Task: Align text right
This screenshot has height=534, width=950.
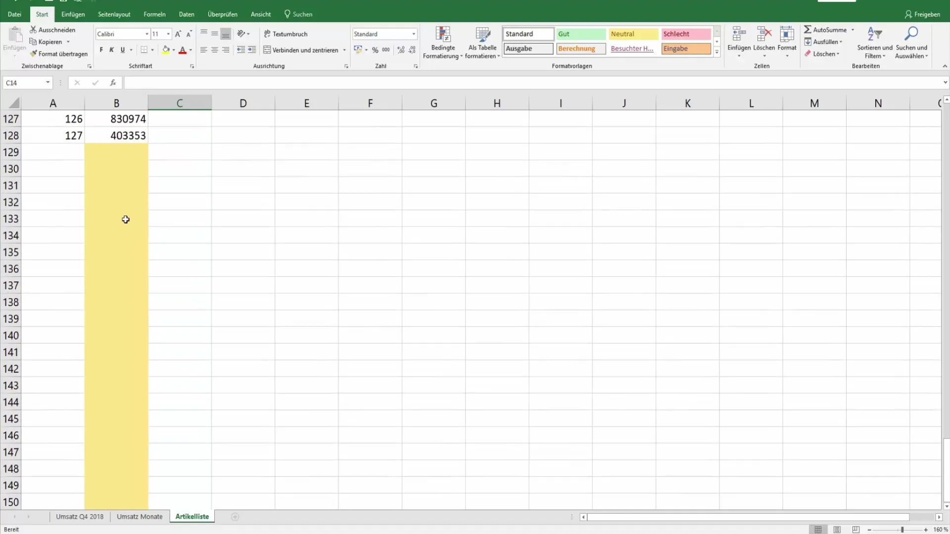Action: pyautogui.click(x=226, y=50)
